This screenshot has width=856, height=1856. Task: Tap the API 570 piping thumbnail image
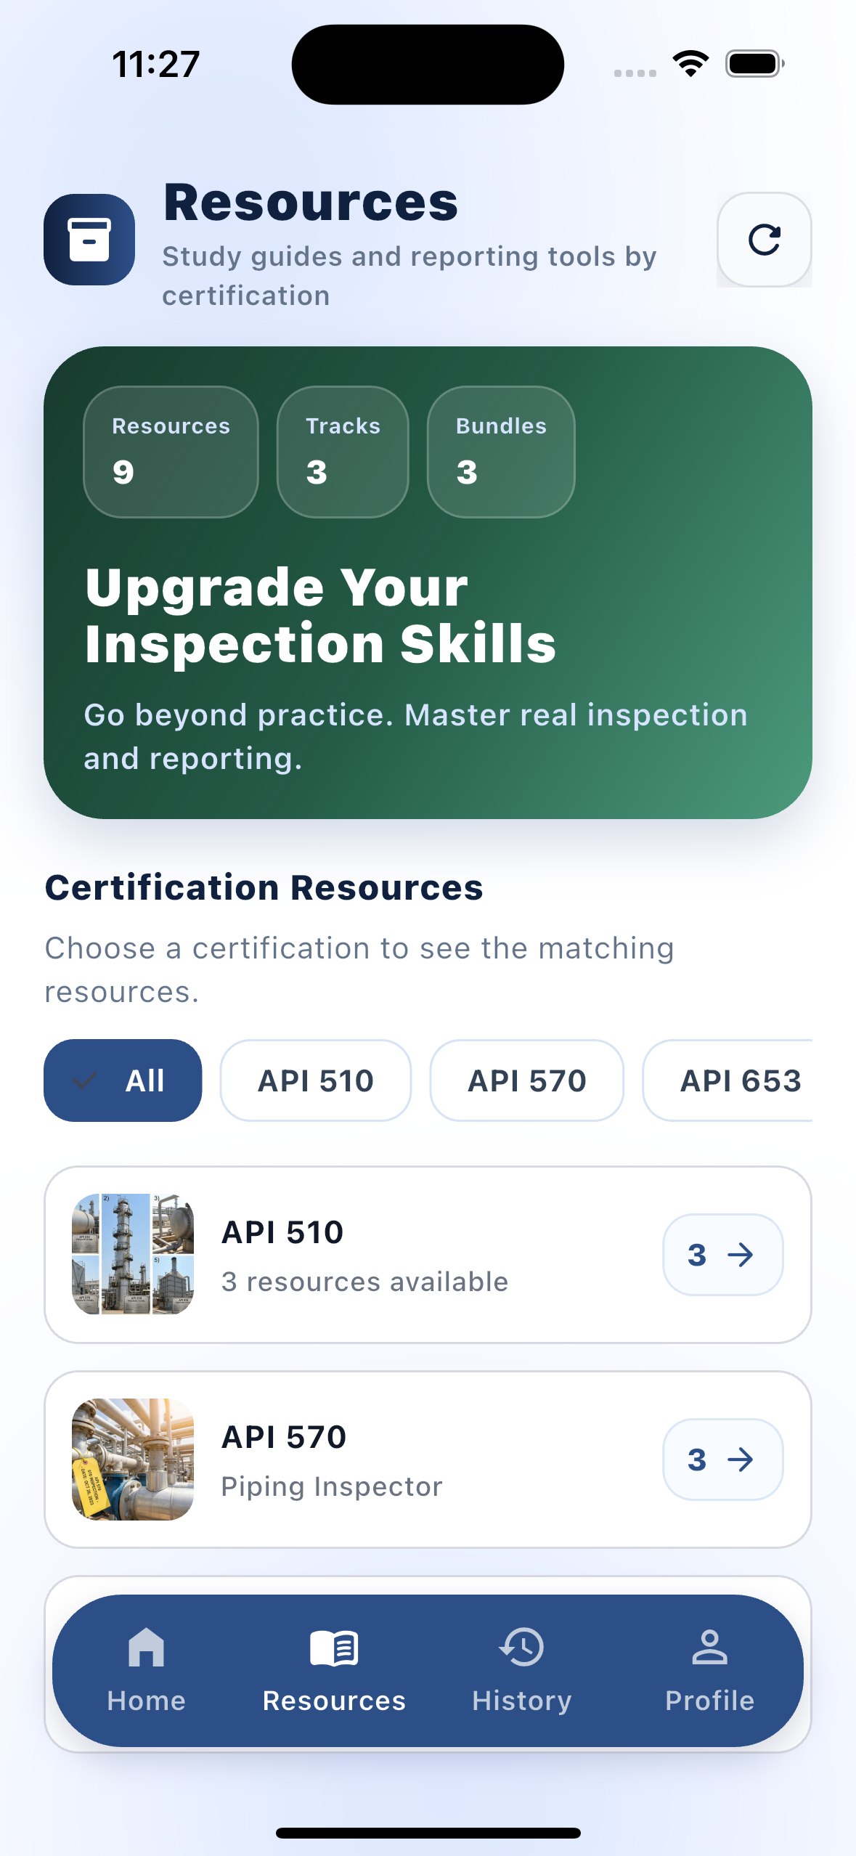tap(133, 1460)
